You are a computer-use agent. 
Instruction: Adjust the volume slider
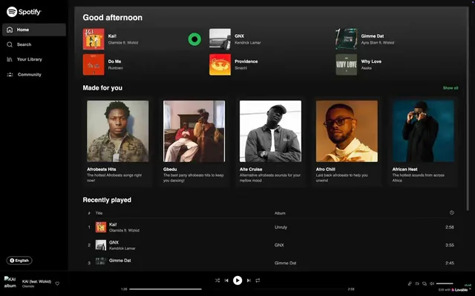[445, 283]
